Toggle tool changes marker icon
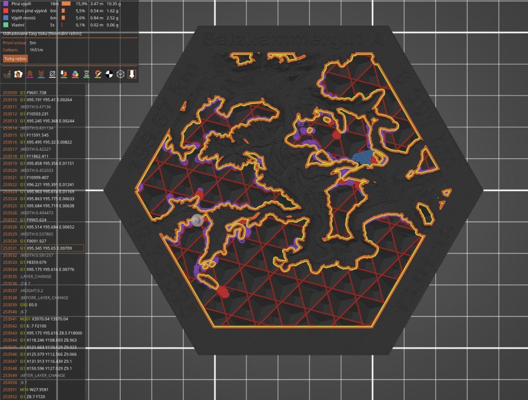This screenshot has height=400, width=528. point(63,75)
